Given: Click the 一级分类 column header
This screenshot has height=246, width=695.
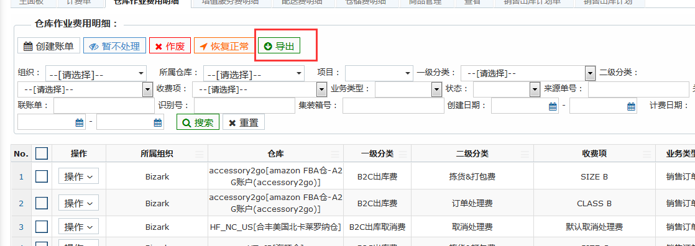Looking at the screenshot, I should (377, 153).
